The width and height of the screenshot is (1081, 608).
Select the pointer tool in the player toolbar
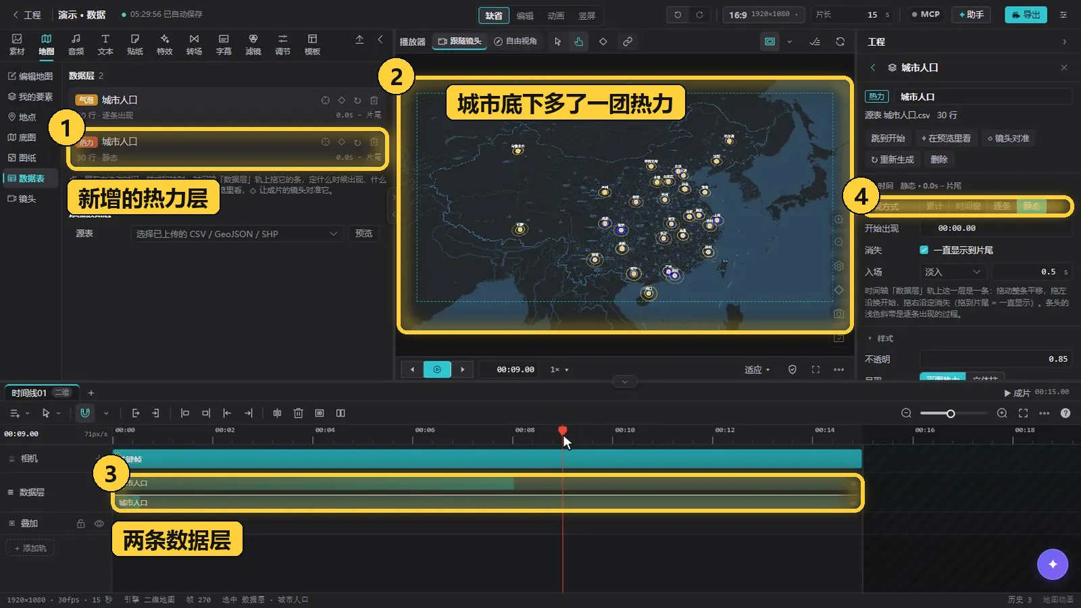click(557, 41)
